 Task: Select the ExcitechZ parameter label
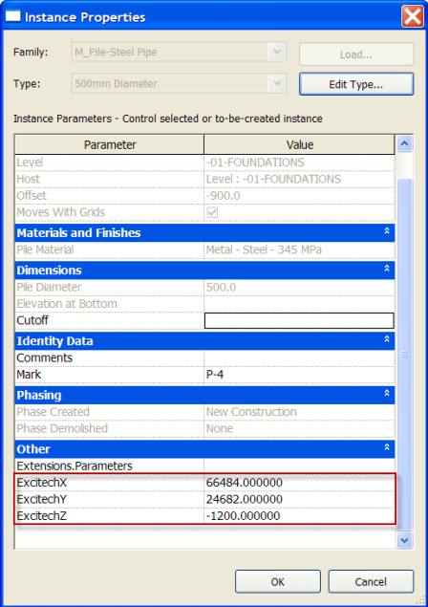(42, 515)
